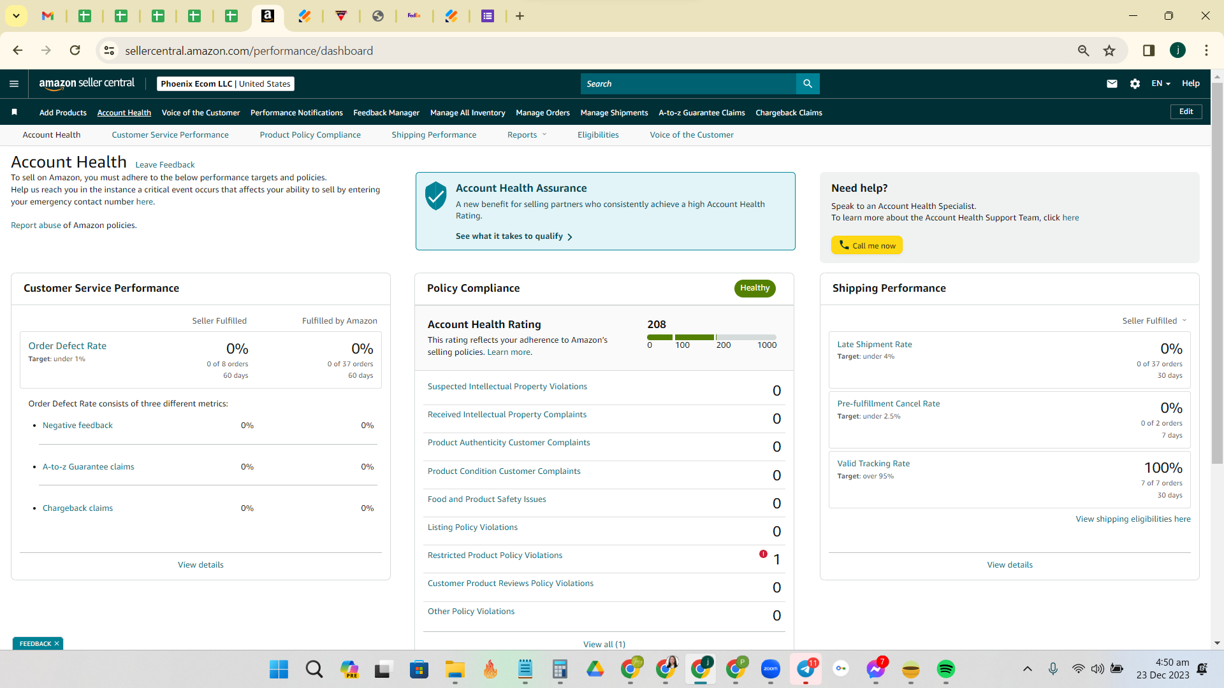The width and height of the screenshot is (1224, 688).
Task: Open Windows Start menu
Action: [279, 669]
